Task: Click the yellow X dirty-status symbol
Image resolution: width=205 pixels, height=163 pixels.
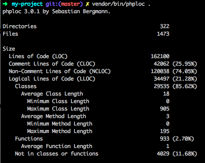Action: (87, 4)
